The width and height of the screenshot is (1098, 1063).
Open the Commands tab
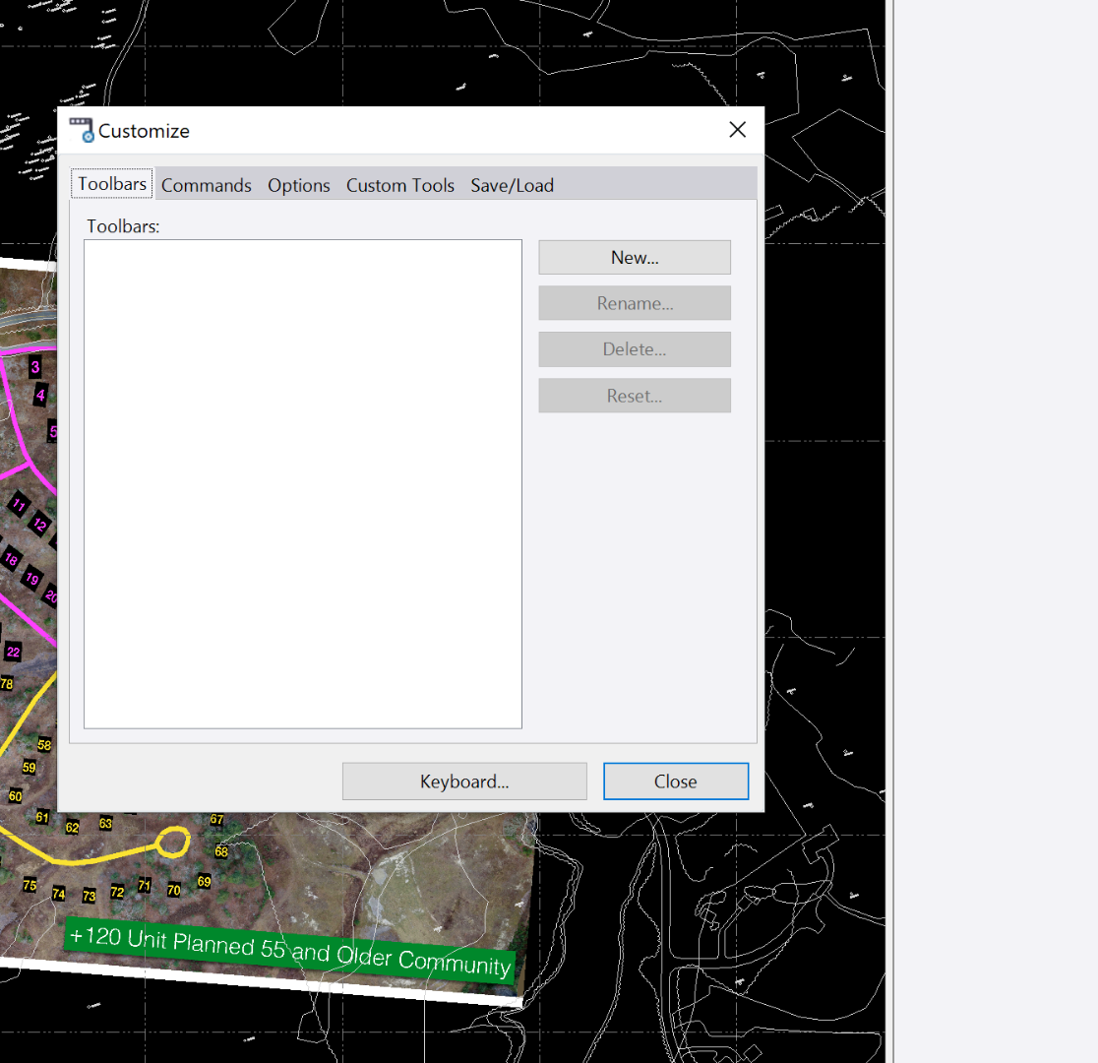206,185
